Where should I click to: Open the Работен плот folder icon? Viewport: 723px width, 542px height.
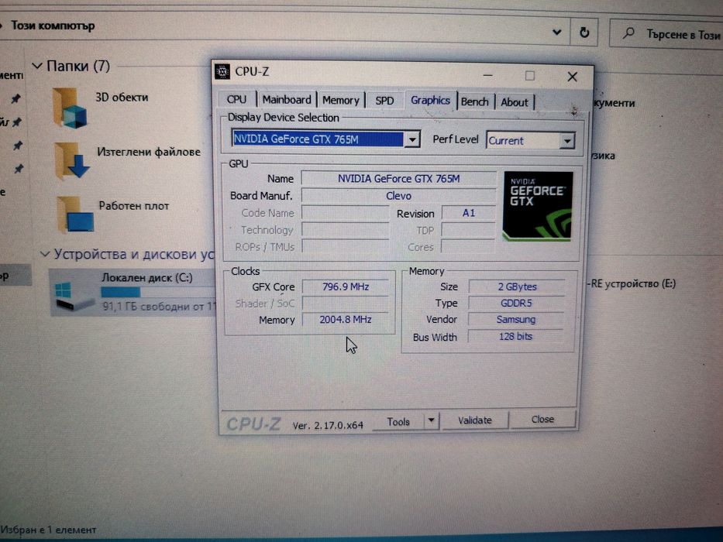coord(74,214)
